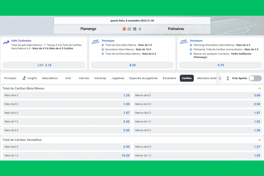Switch to the Escanteios tab
The height and width of the screenshot is (176, 264).
pyautogui.click(x=170, y=78)
